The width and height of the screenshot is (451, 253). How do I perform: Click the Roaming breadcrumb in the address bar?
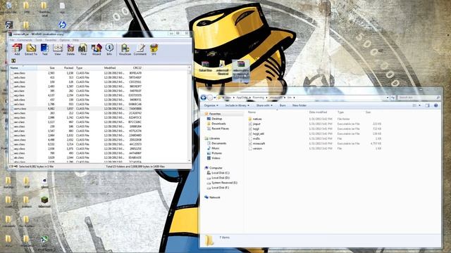[x=259, y=98]
